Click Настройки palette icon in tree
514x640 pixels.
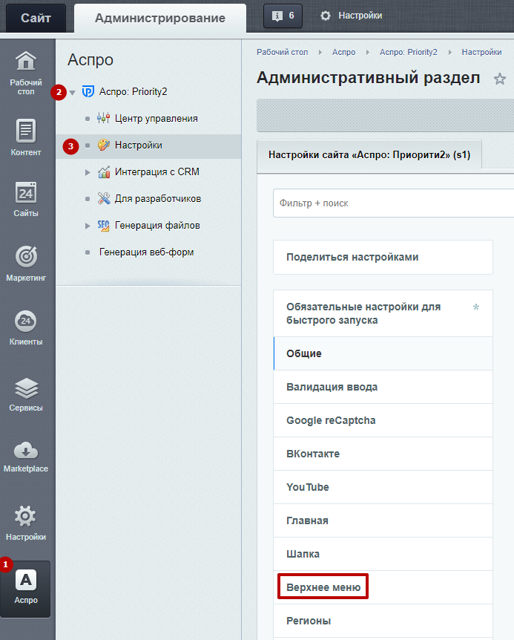pyautogui.click(x=104, y=145)
